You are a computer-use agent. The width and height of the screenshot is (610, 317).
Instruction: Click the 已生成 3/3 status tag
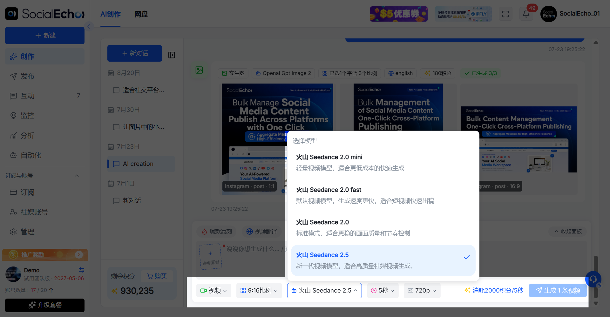click(481, 73)
